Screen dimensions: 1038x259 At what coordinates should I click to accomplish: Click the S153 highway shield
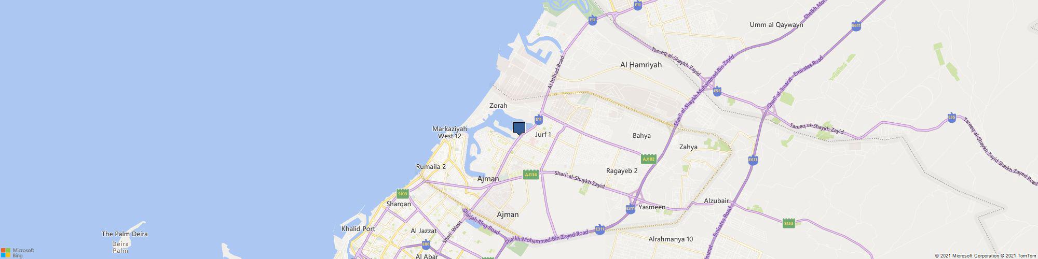point(789,223)
